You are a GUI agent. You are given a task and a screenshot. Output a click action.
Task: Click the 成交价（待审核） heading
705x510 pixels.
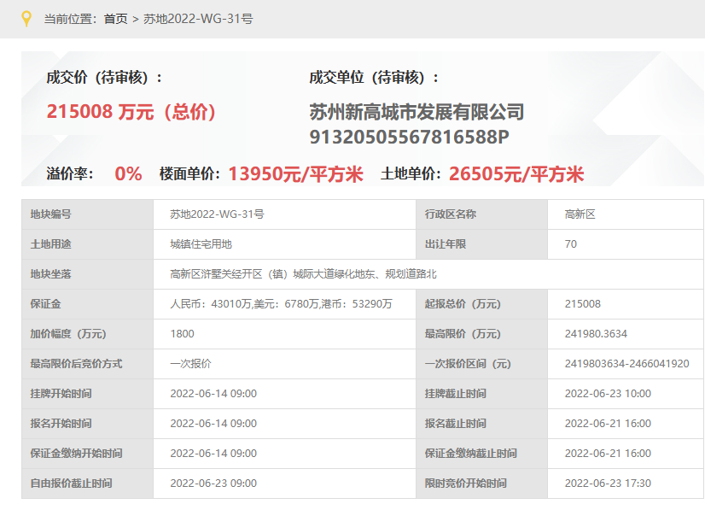click(104, 78)
